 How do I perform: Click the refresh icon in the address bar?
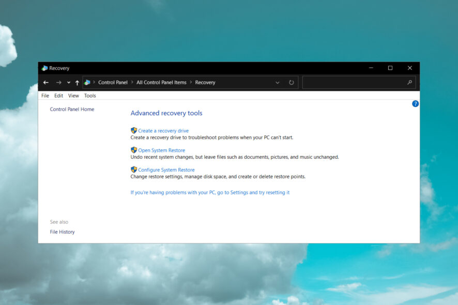(x=291, y=82)
